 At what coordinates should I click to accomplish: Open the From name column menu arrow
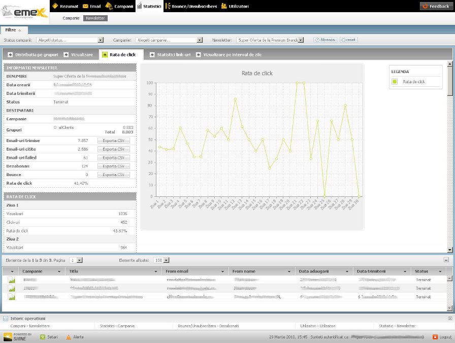click(289, 271)
